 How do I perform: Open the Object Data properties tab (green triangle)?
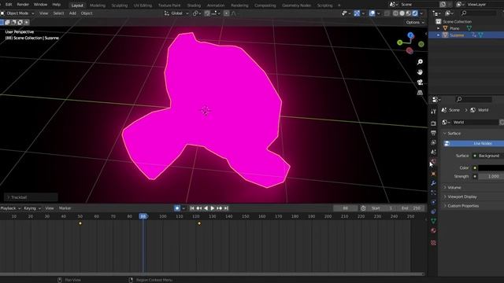(433, 221)
